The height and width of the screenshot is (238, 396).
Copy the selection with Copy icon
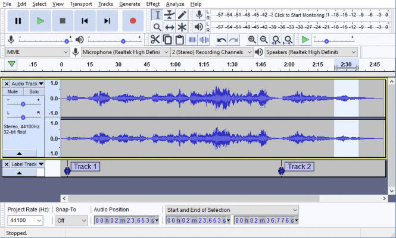pyautogui.click(x=167, y=40)
